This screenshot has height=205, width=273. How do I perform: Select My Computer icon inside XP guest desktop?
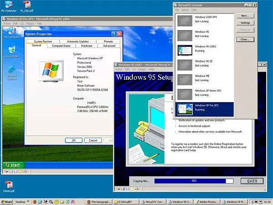tap(12, 33)
